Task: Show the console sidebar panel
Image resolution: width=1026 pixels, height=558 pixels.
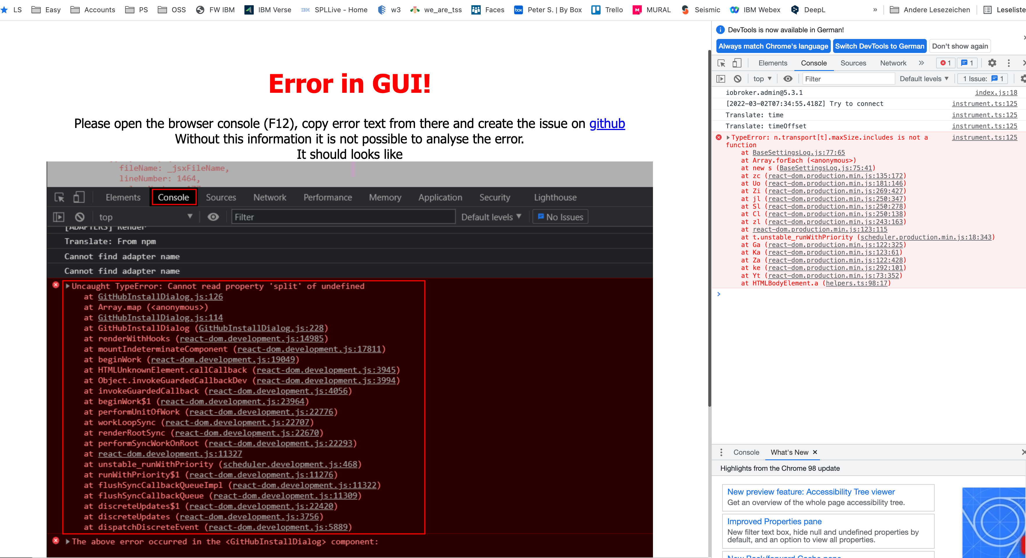Action: click(x=721, y=79)
